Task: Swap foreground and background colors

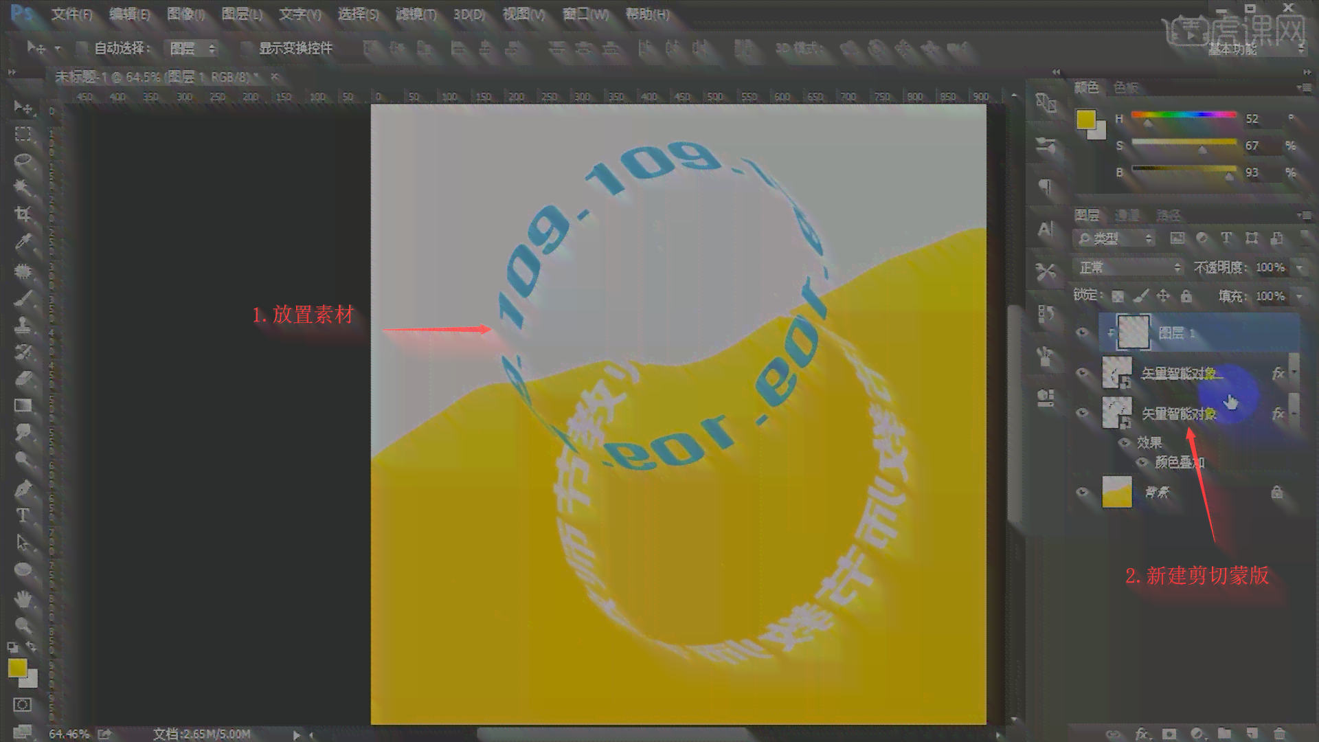Action: click(31, 647)
